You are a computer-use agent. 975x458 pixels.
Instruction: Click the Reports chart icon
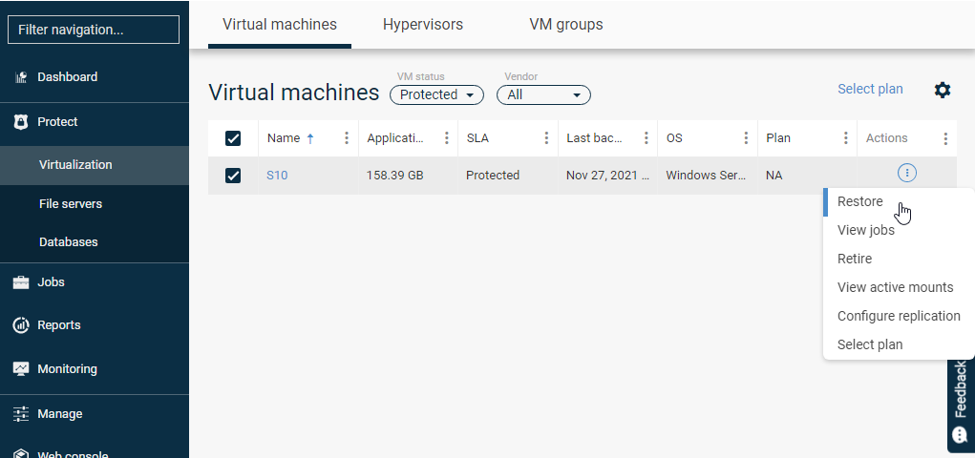[x=21, y=325]
